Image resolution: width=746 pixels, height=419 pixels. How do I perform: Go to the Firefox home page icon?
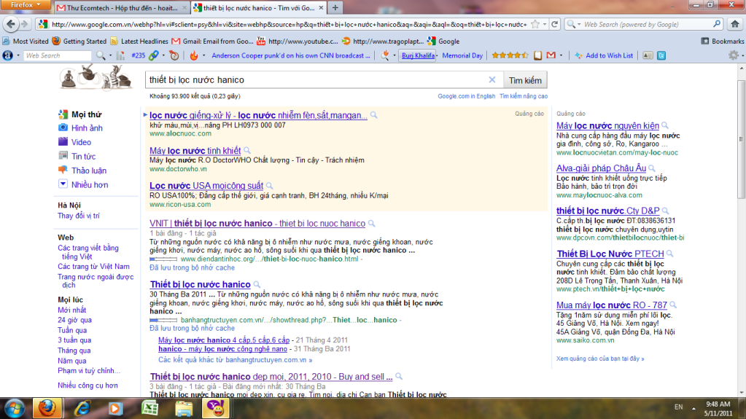tap(735, 24)
